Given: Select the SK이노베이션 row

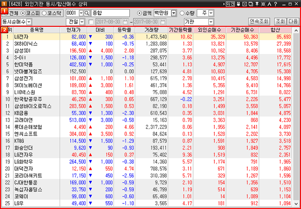Looking at the screenshot, I should [147, 85].
